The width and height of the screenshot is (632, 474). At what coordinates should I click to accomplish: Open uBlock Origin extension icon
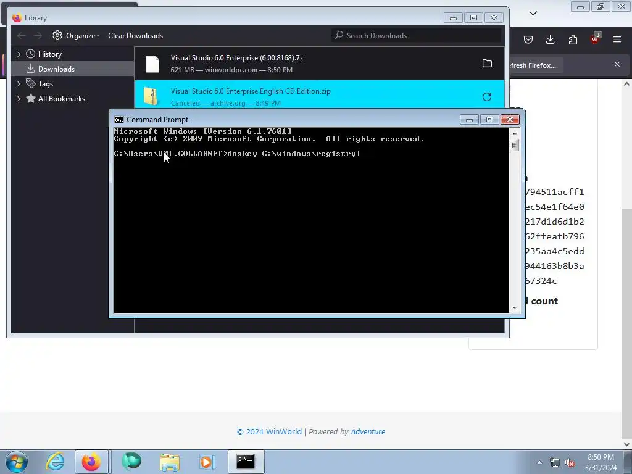pos(596,39)
